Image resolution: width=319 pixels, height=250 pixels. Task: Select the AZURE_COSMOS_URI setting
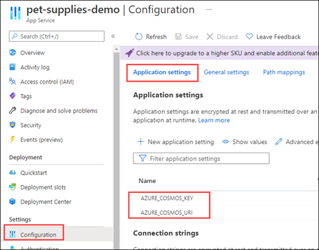pyautogui.click(x=167, y=213)
